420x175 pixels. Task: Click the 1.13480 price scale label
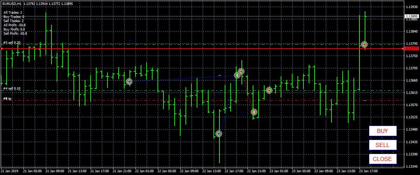[411, 129]
